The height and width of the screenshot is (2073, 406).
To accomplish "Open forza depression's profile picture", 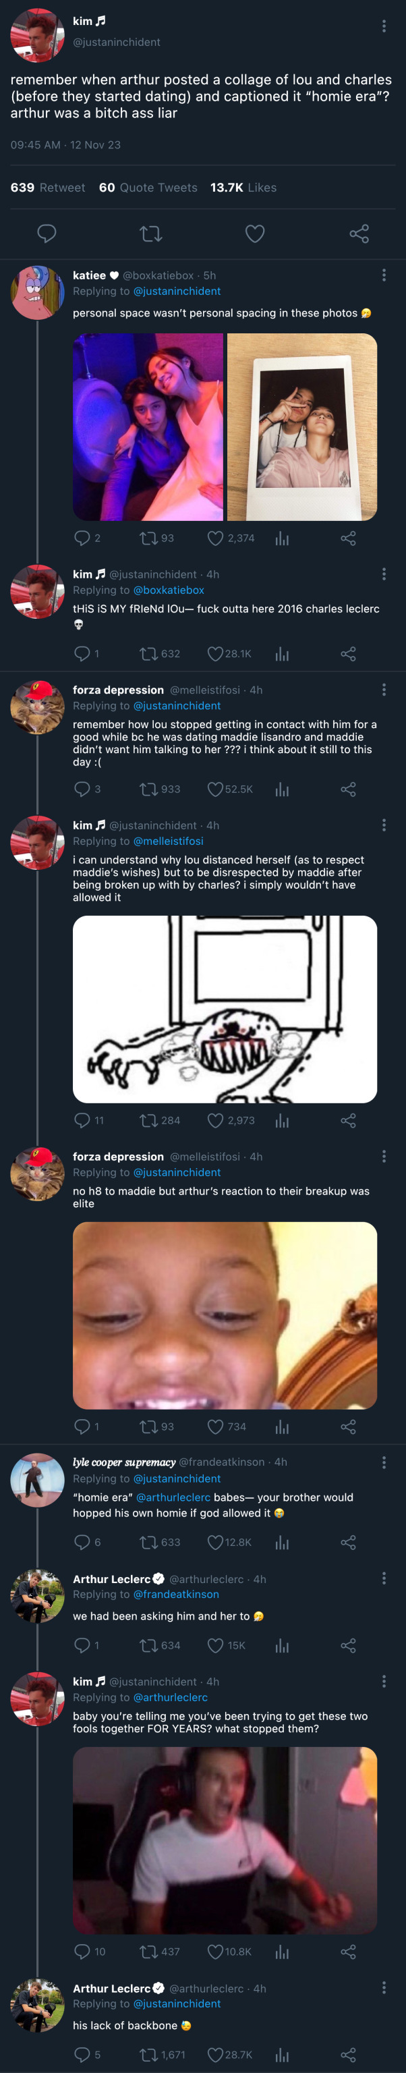I will click(x=37, y=708).
